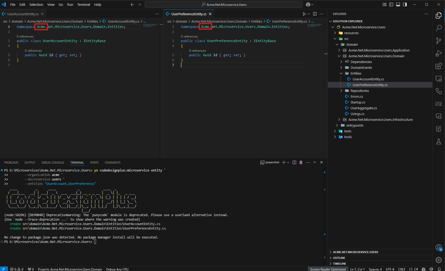Open Explorer panel more actions menu
445x271 pixels.
coord(426,14)
